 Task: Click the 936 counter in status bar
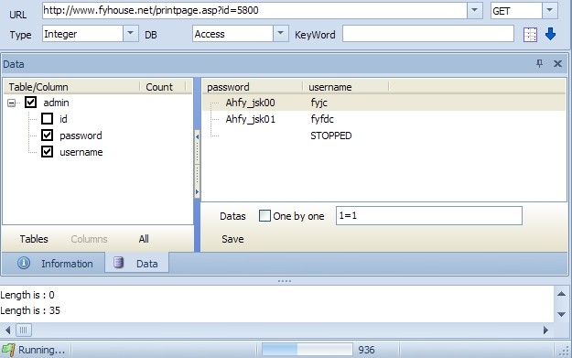[366, 350]
